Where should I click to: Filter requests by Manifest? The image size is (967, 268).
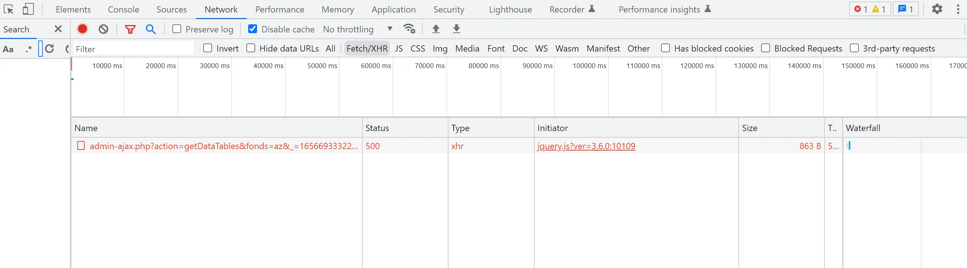603,49
